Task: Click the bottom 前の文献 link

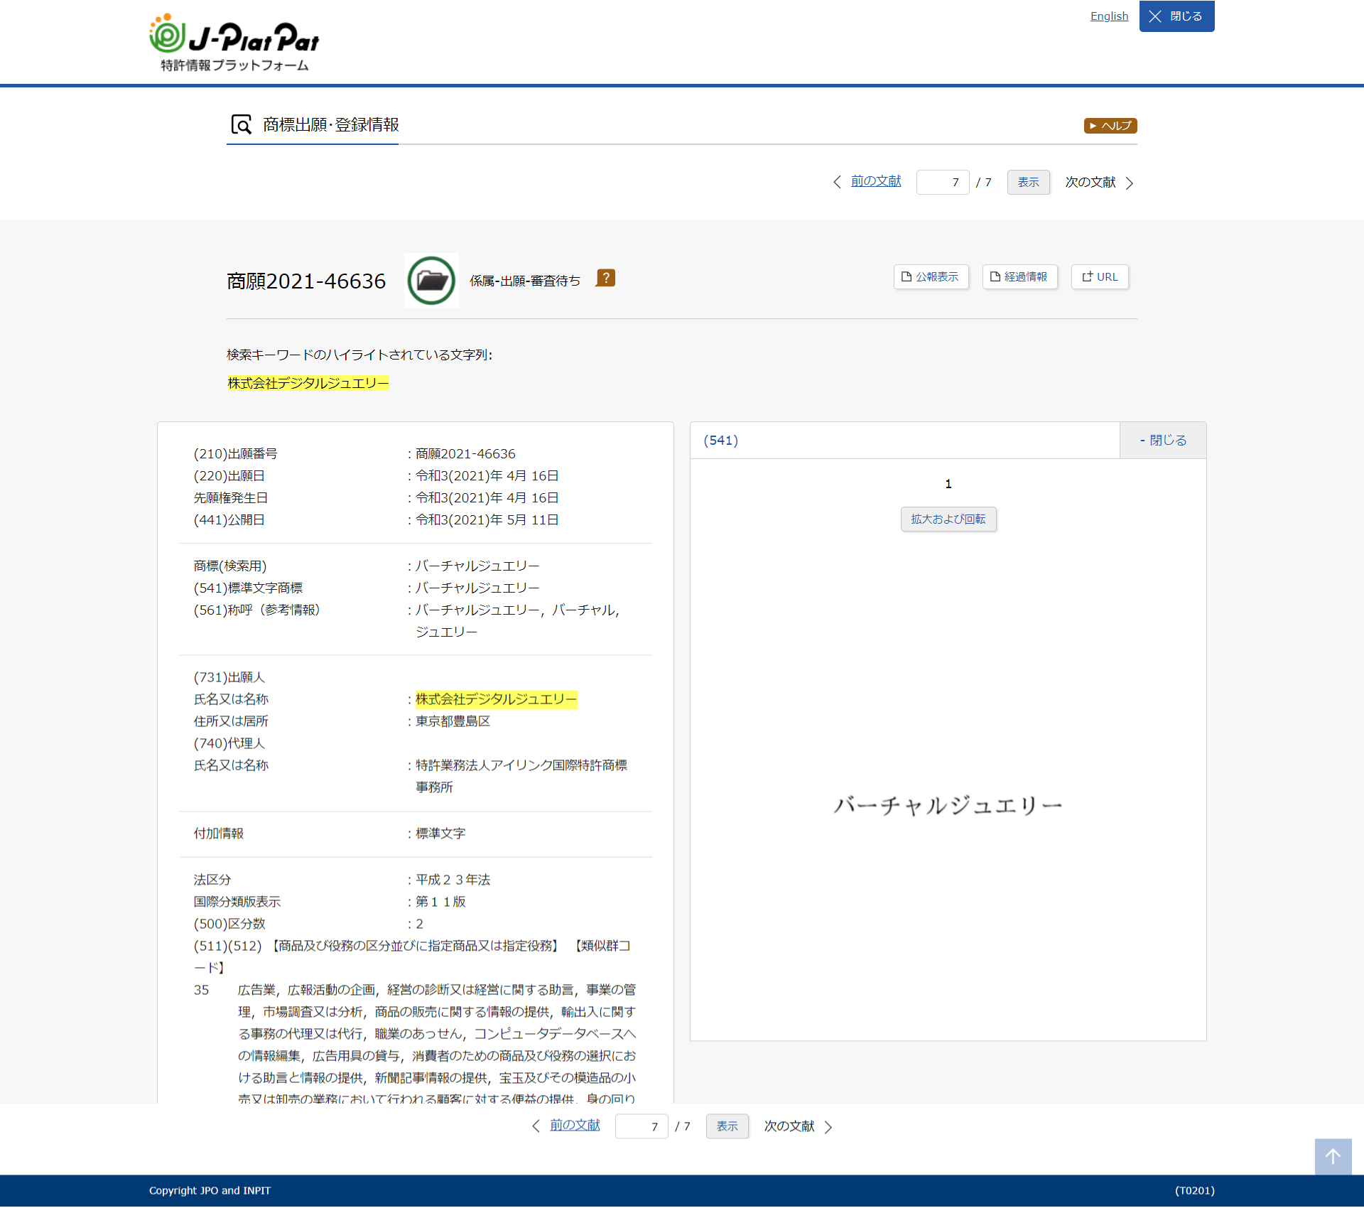Action: 575,1126
